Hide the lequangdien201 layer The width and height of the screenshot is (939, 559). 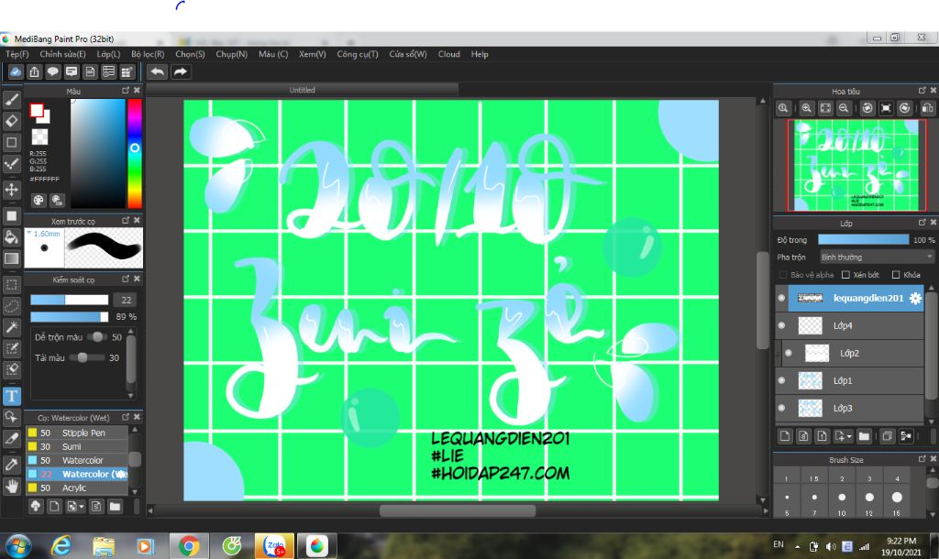pyautogui.click(x=781, y=298)
